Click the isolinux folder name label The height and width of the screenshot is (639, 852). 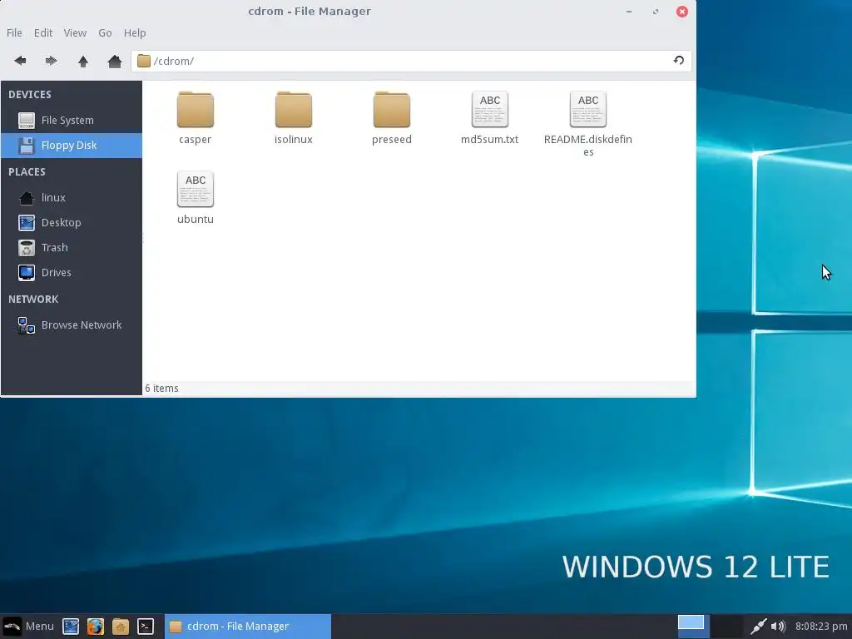pyautogui.click(x=294, y=140)
